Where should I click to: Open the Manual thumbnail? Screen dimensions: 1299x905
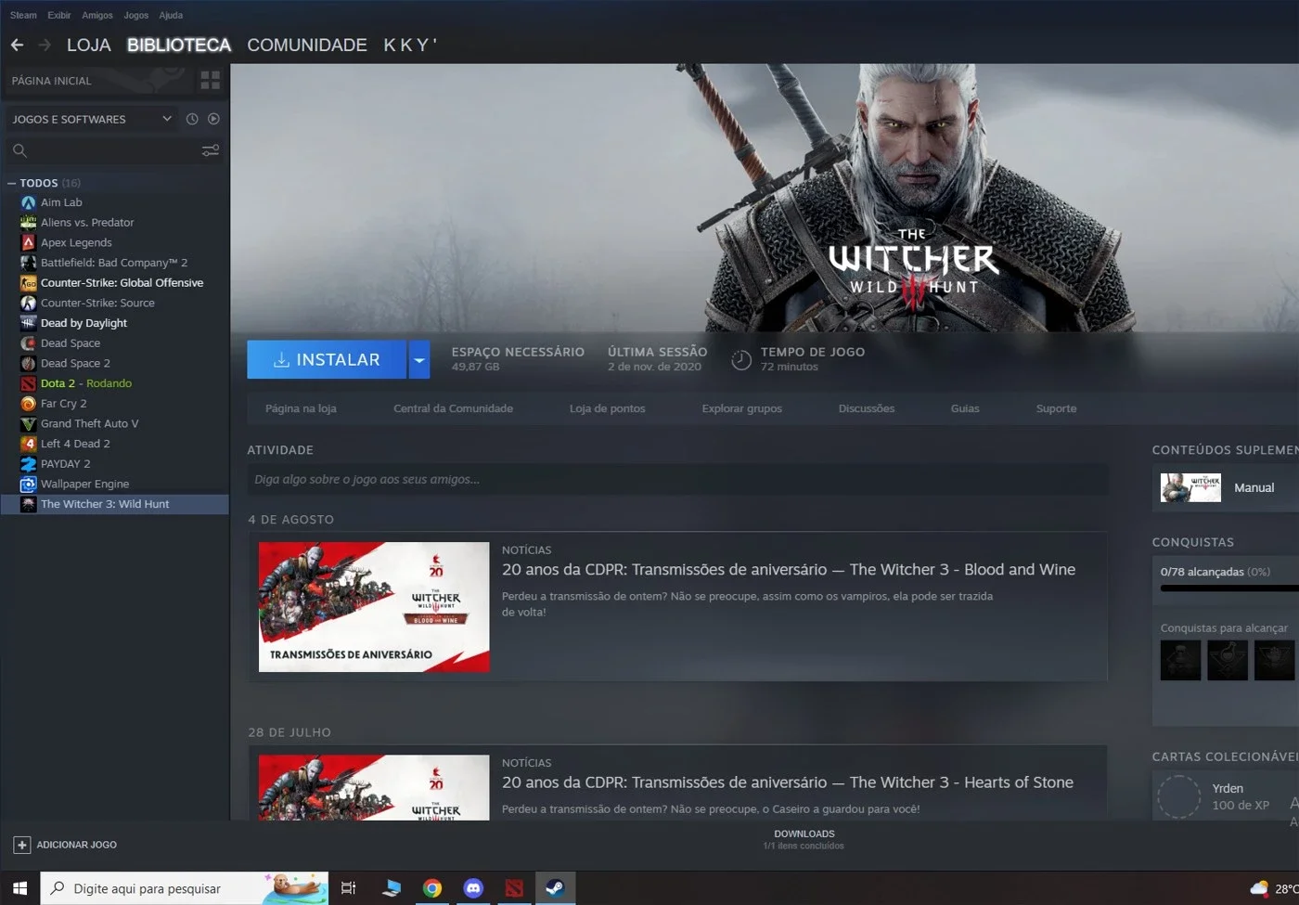pos(1191,487)
